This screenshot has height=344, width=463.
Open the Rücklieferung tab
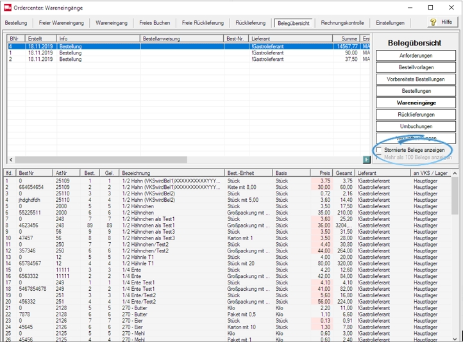pos(250,22)
